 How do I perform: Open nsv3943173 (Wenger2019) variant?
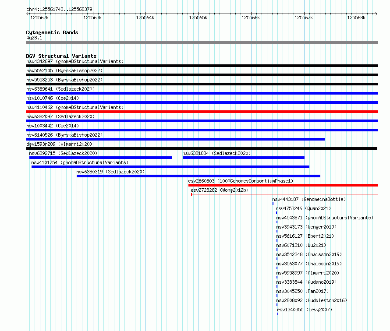pyautogui.click(x=306, y=227)
